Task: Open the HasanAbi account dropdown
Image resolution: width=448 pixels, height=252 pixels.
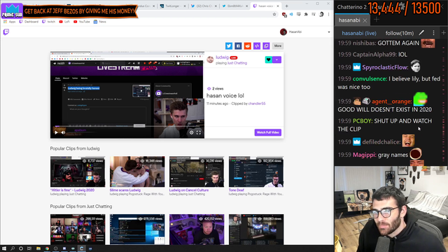Action: (329, 32)
